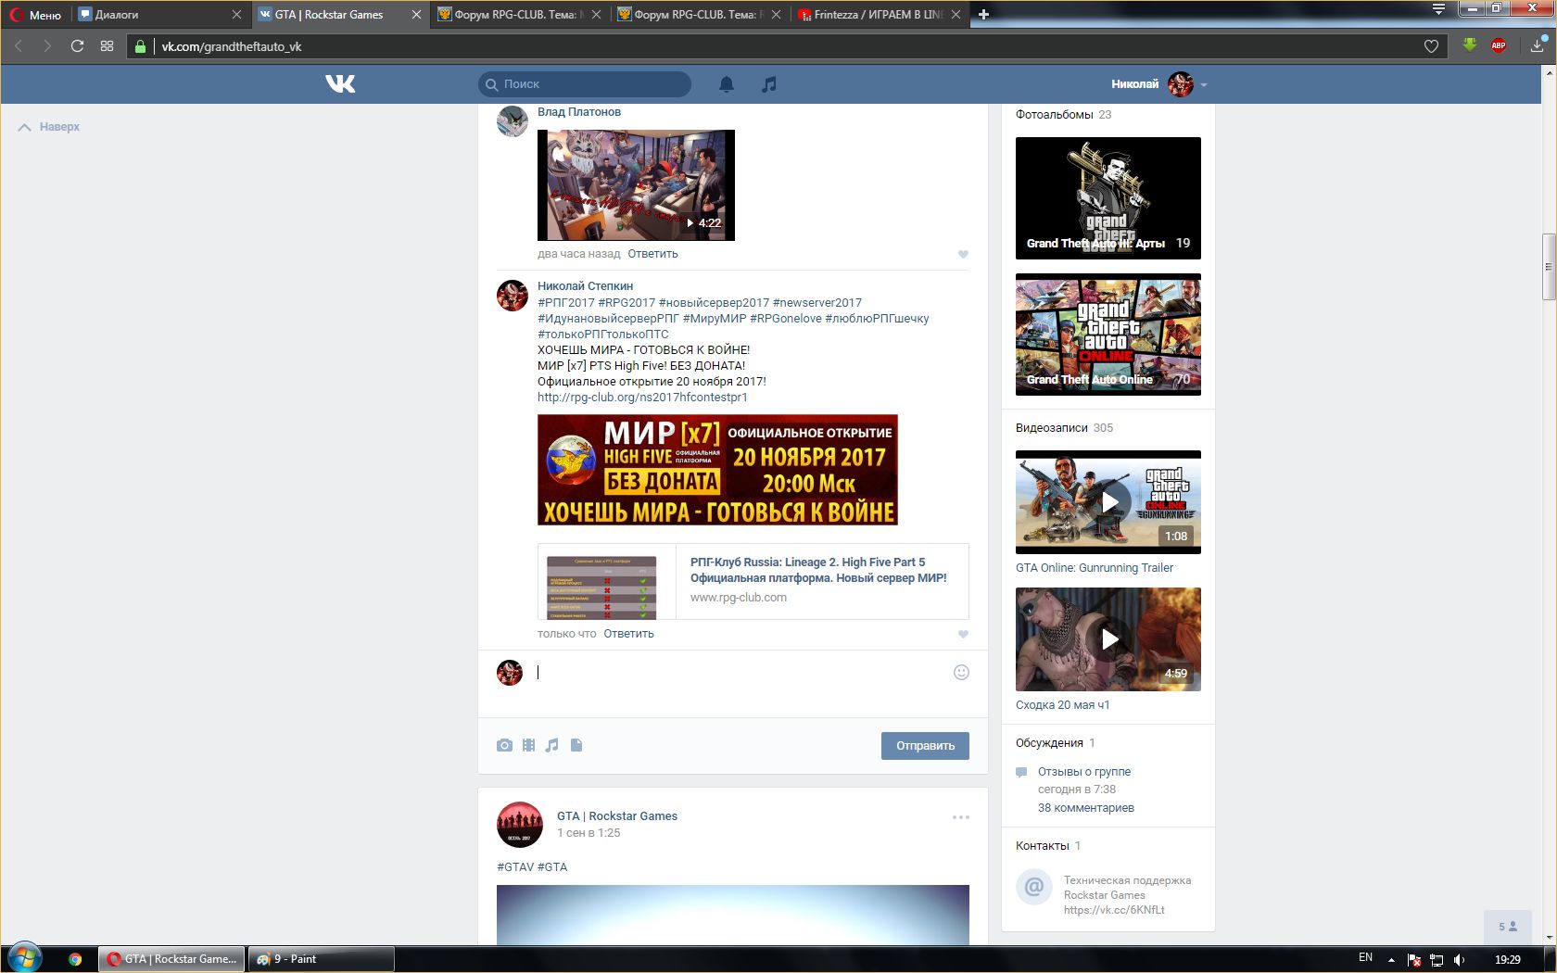
Task: Switch to 9 - Paint taskbar window
Action: (x=322, y=959)
